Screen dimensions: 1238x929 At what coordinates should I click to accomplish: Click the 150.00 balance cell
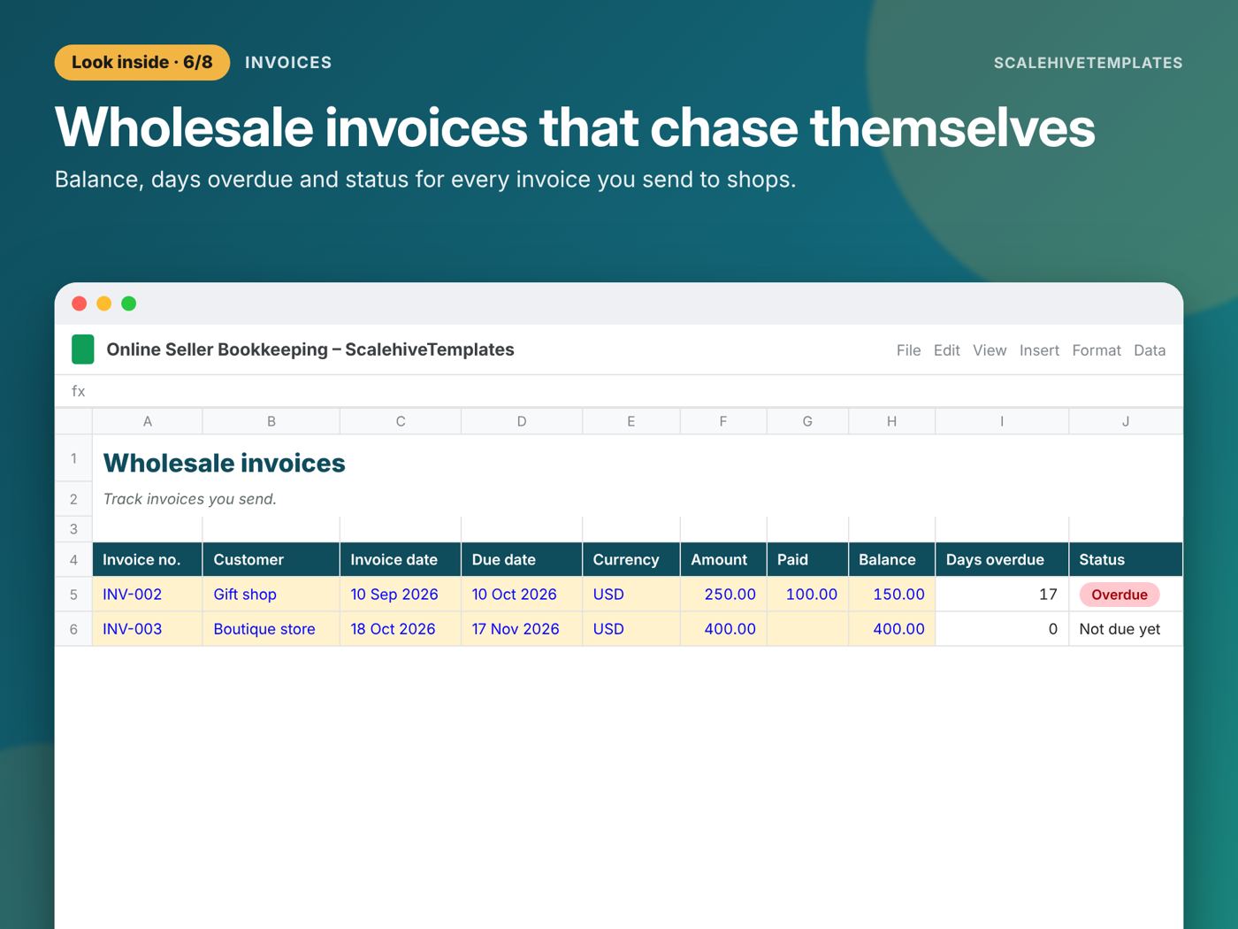(891, 595)
